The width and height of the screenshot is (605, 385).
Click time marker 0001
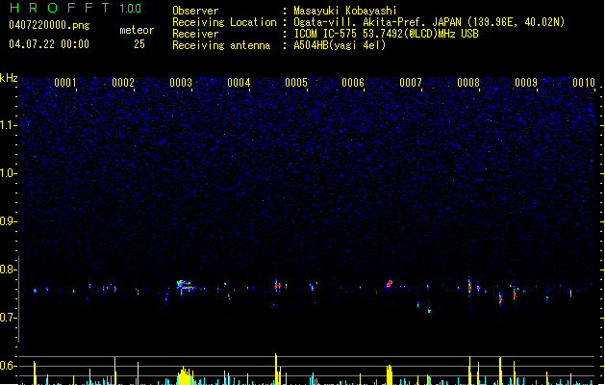pos(65,83)
